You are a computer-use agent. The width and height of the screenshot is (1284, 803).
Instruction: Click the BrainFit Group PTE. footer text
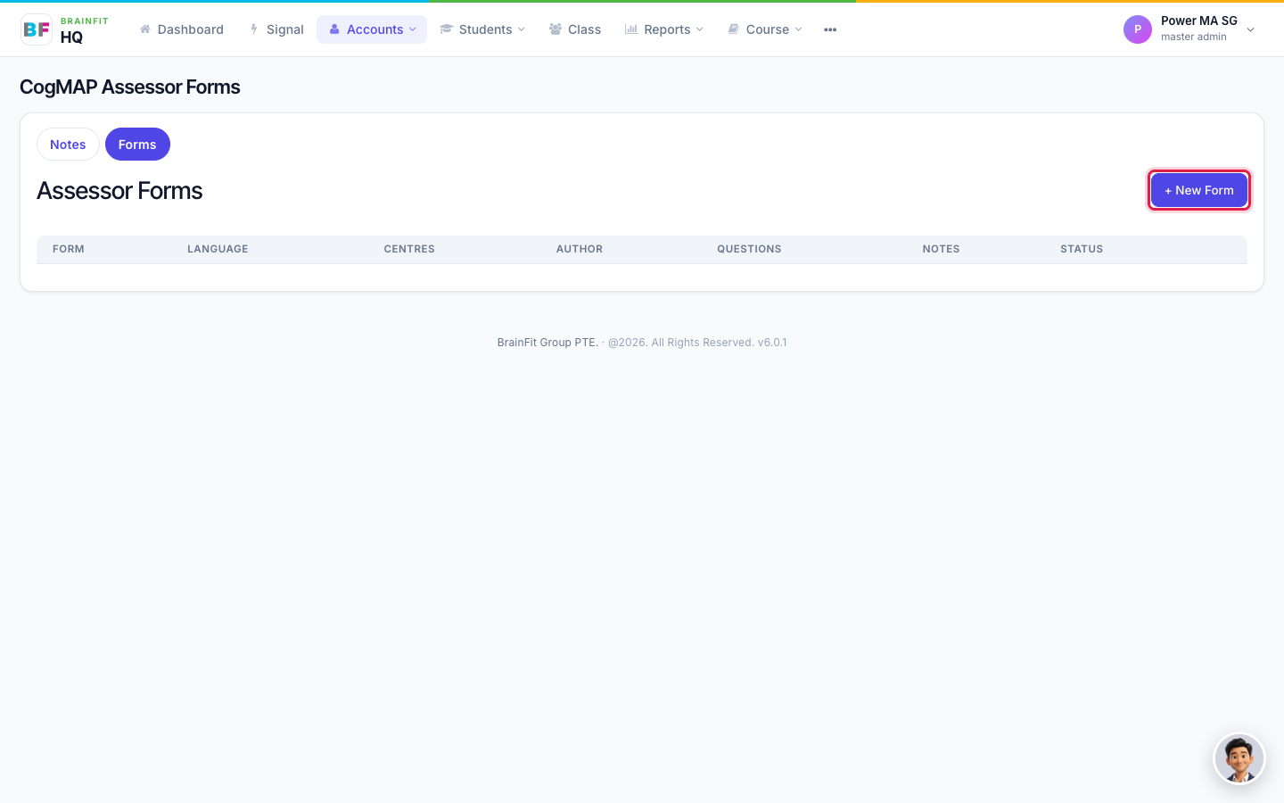tap(547, 343)
